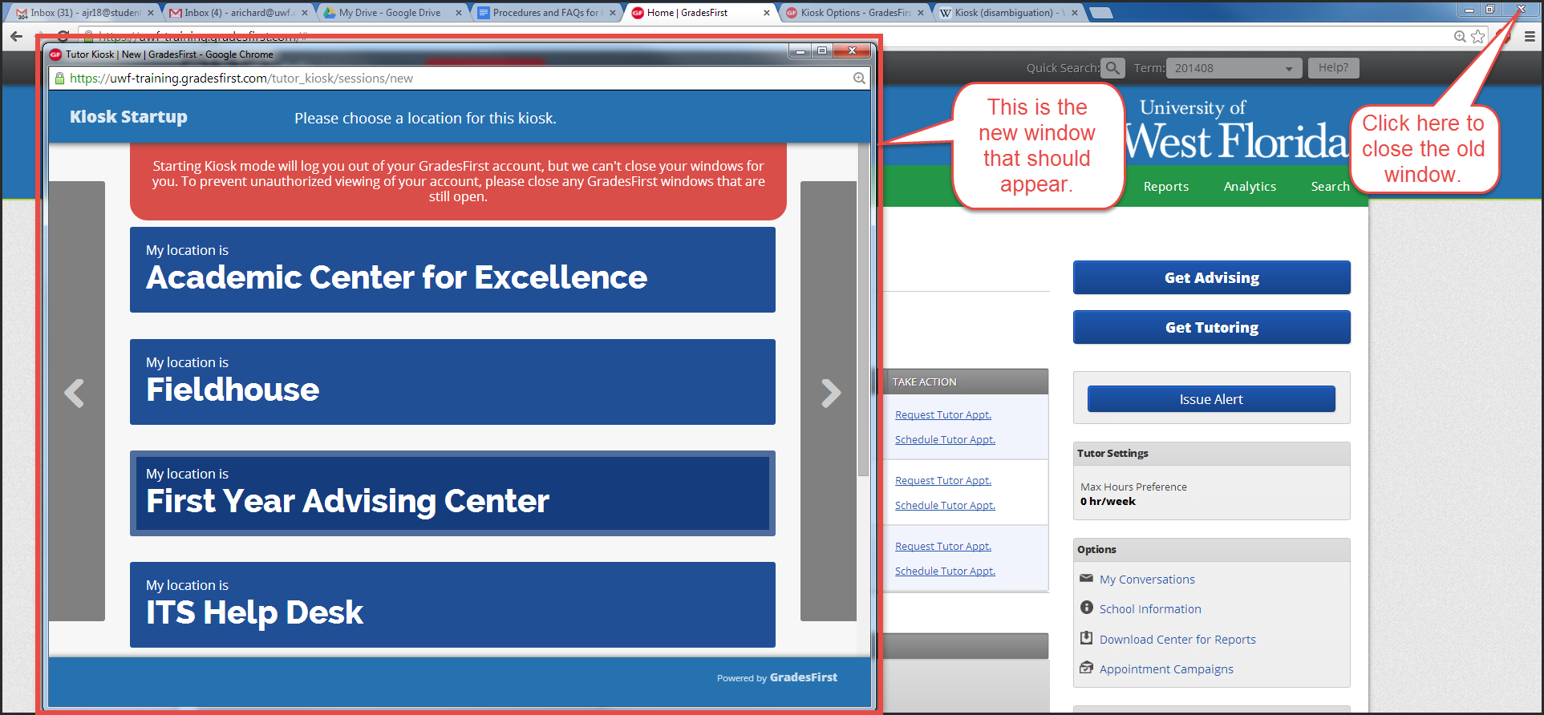Click My Conversations envelope icon

pyautogui.click(x=1086, y=578)
